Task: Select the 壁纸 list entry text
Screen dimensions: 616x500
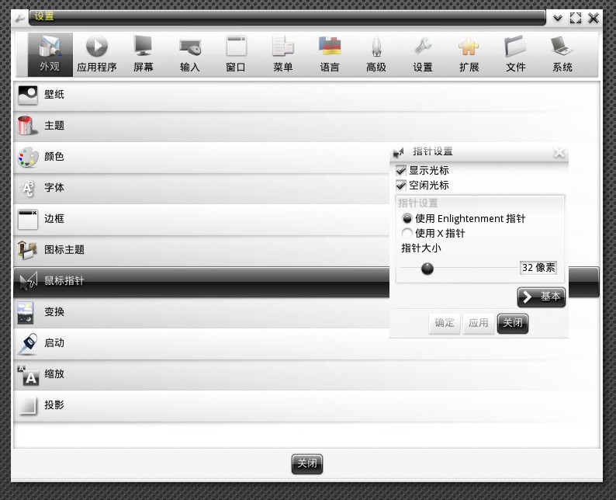Action: point(54,95)
